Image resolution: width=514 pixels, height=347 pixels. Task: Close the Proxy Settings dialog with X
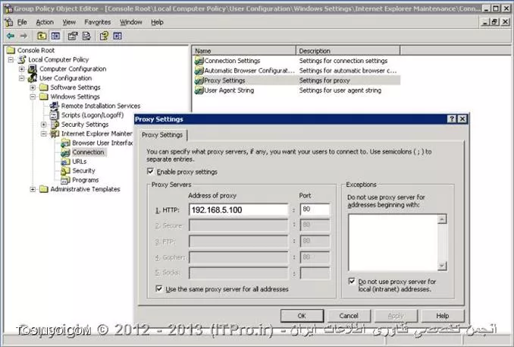[462, 119]
